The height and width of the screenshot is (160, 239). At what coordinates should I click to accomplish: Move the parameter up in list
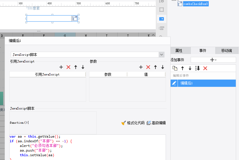155,67
